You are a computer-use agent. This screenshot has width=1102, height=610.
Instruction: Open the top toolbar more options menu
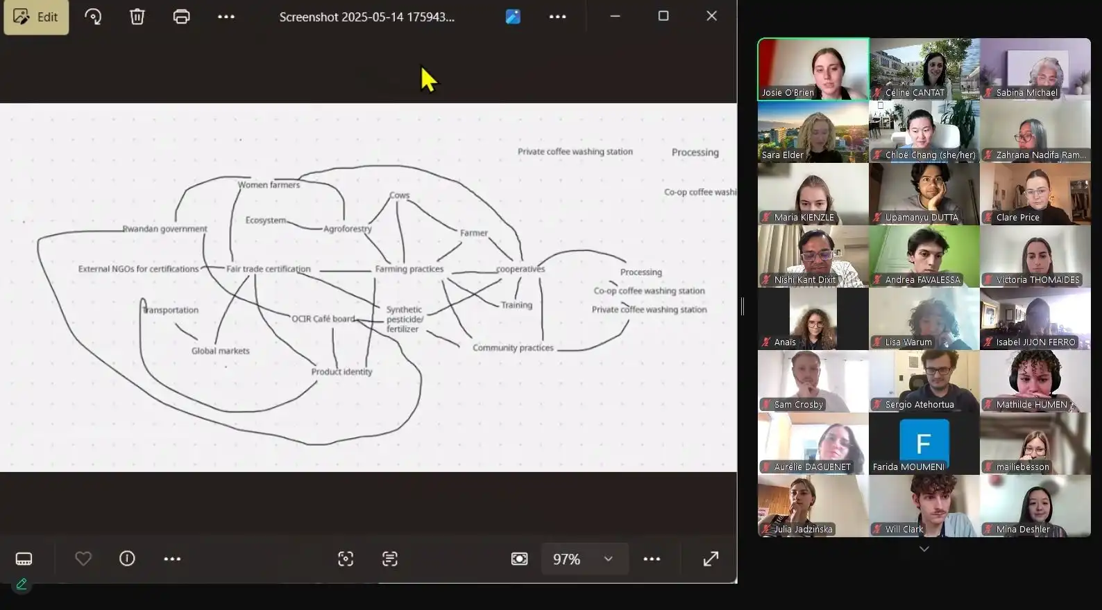226,17
